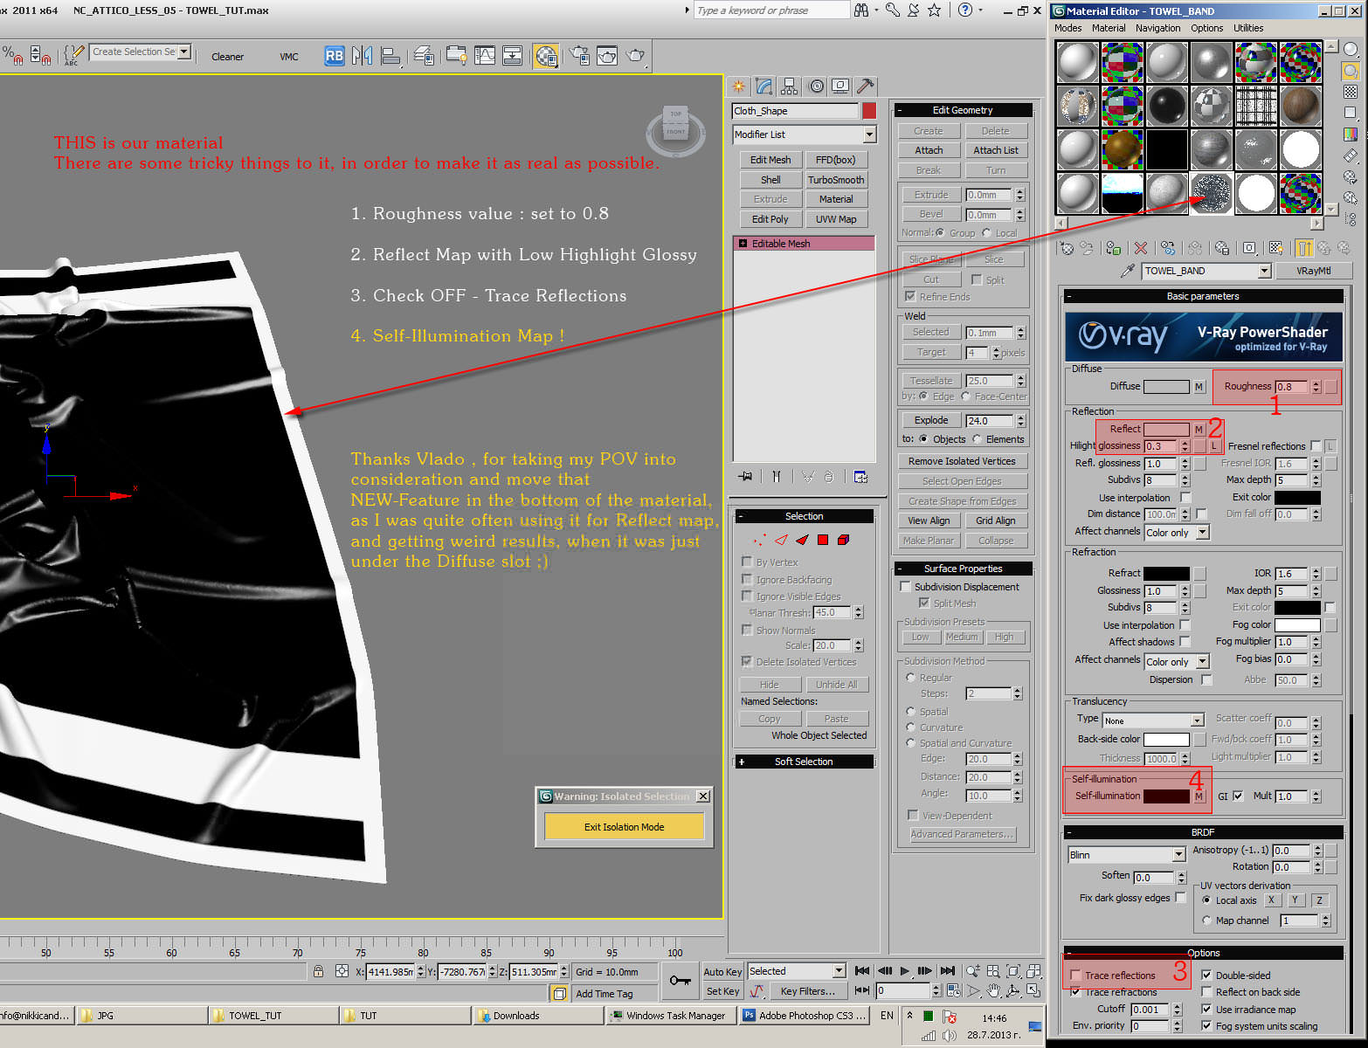Toggle Trace reflections checkbox
The height and width of the screenshot is (1048, 1368).
[1075, 976]
